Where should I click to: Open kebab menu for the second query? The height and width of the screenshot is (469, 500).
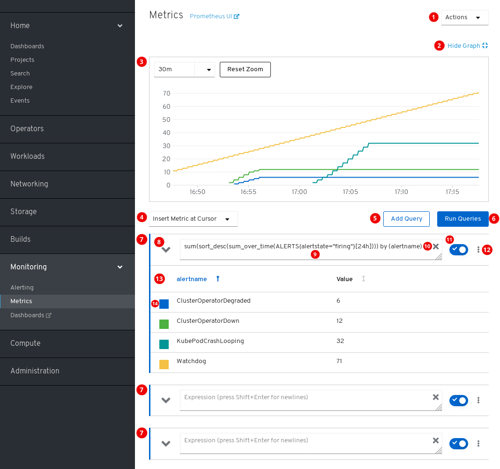[x=478, y=400]
